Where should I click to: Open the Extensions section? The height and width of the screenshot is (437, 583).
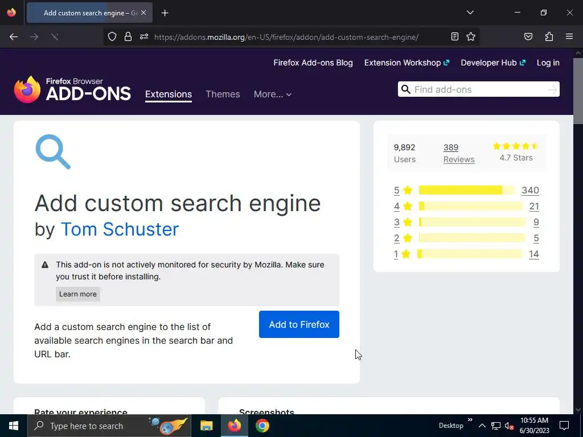point(169,94)
